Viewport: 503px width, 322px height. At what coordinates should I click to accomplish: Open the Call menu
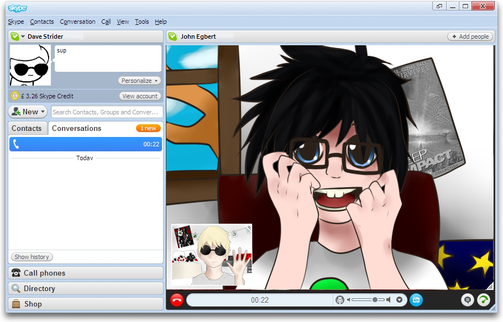[106, 22]
